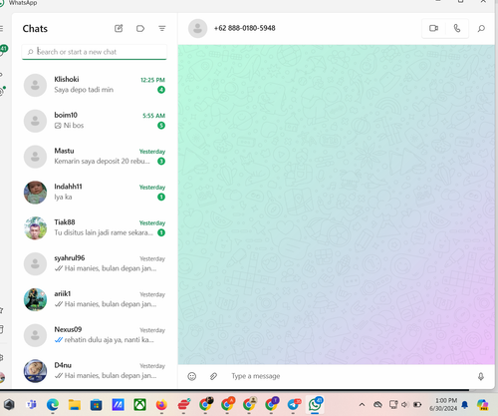The image size is (498, 416).
Task: Click 'Saya depo tadi min' message preview
Action: [x=84, y=90]
